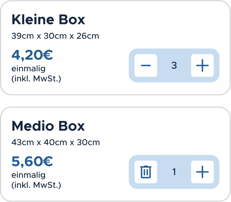Image resolution: width=231 pixels, height=202 pixels.
Task: Increase the Kleine Box quantity with plus
Action: coord(202,65)
